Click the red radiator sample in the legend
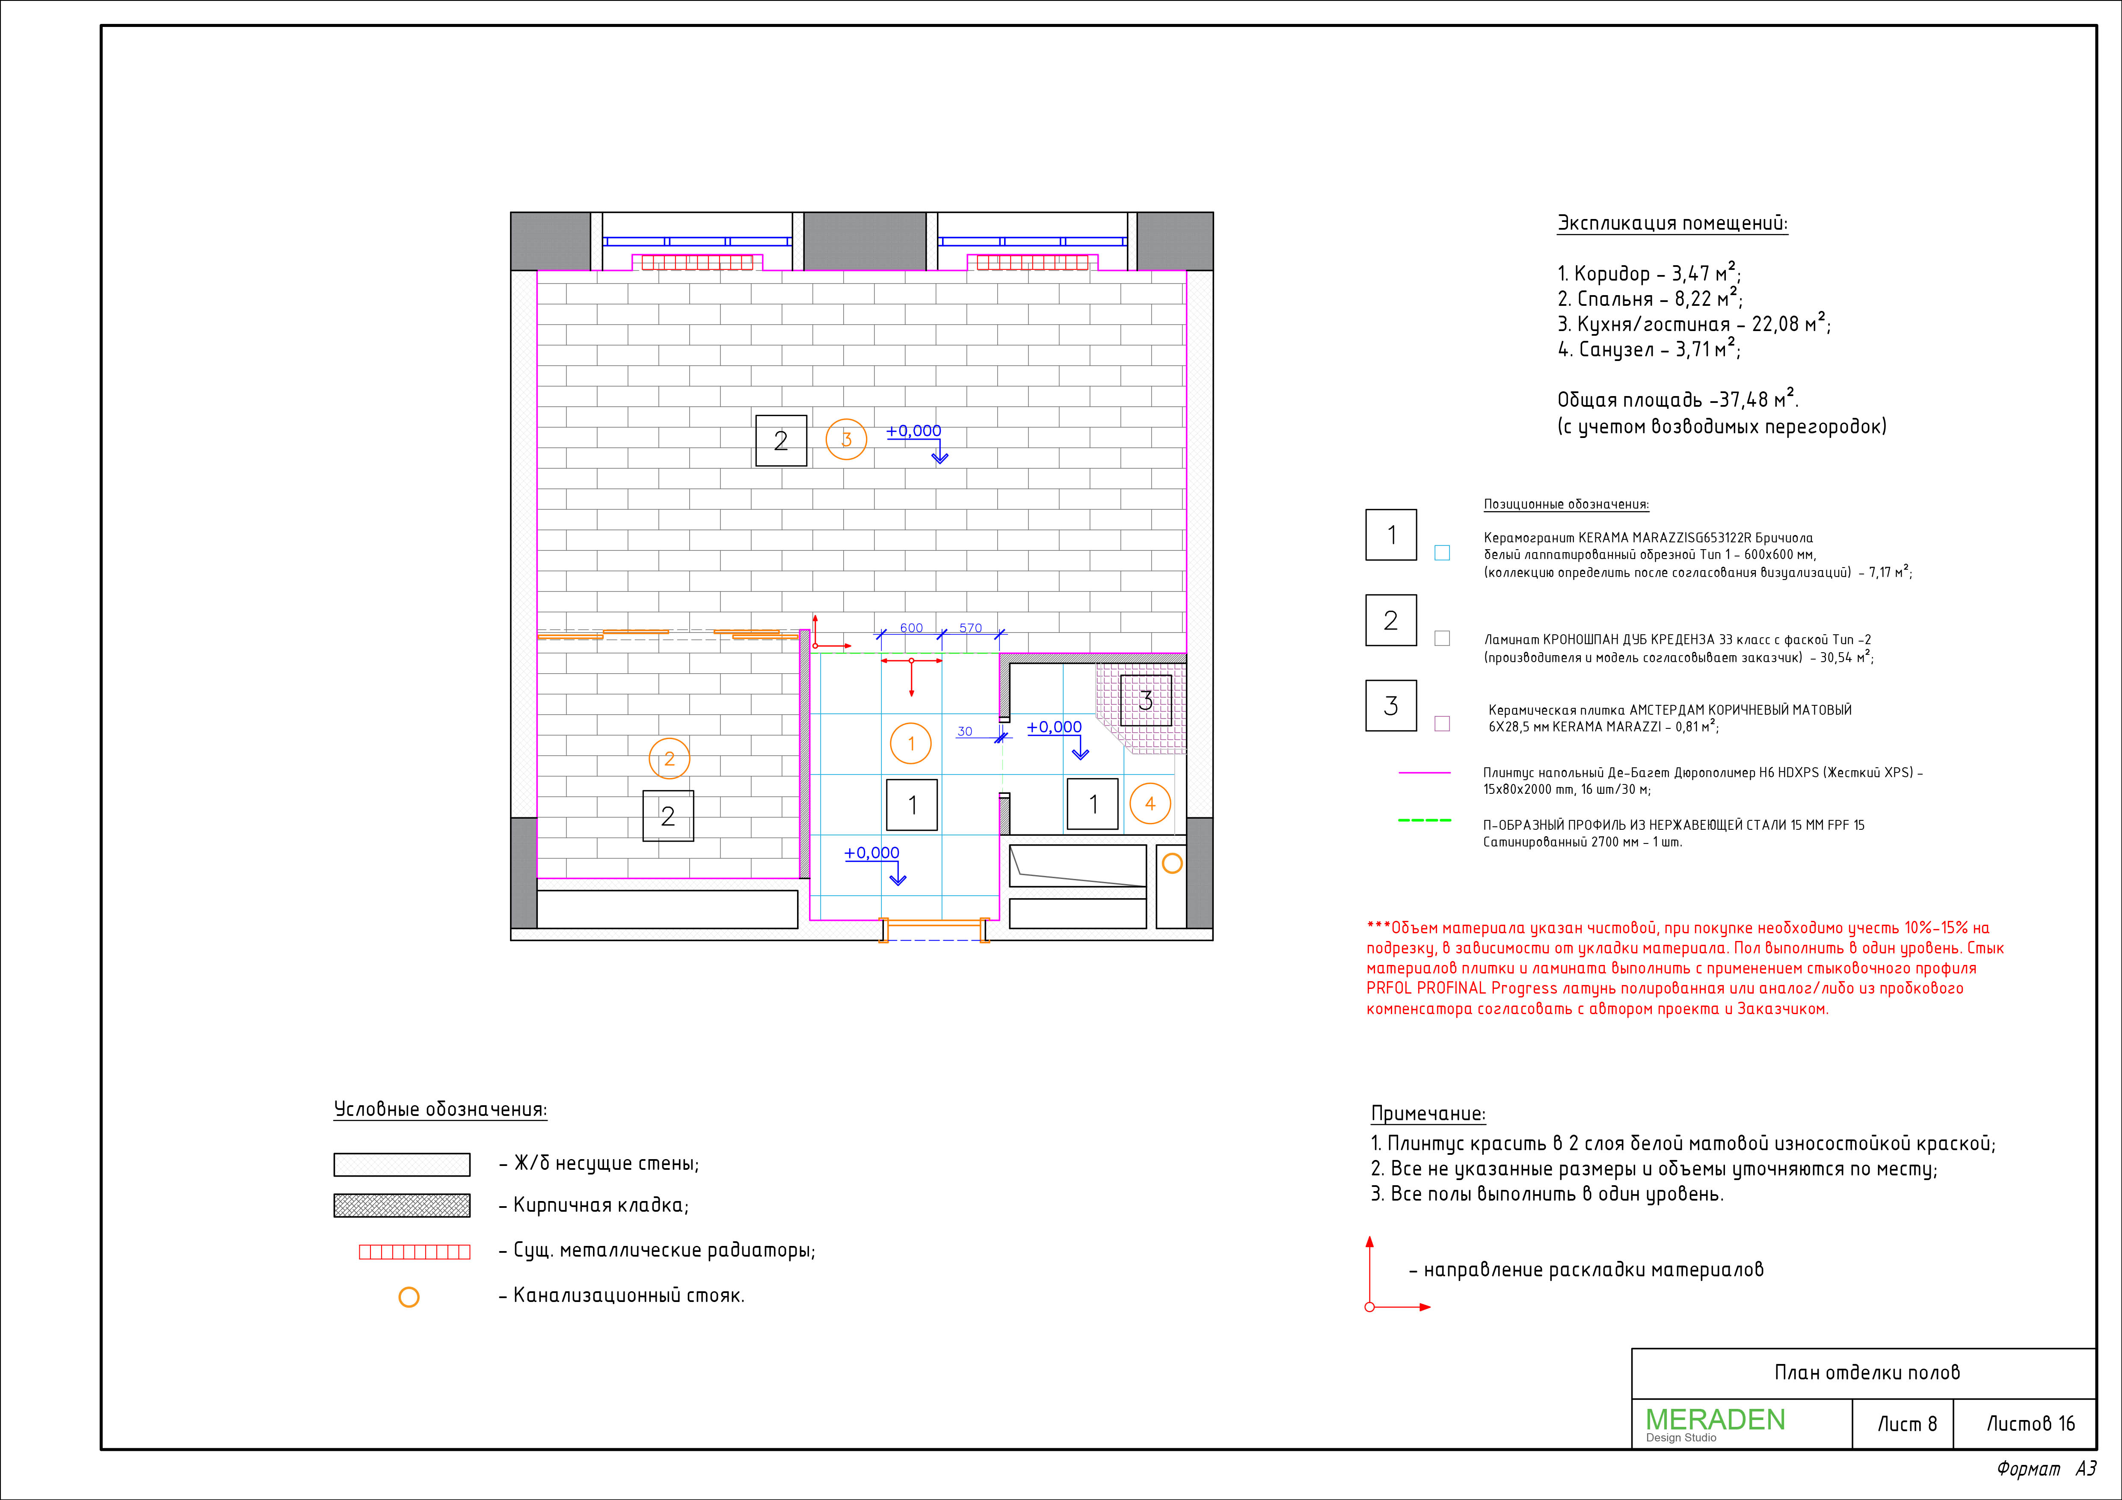 tap(414, 1251)
